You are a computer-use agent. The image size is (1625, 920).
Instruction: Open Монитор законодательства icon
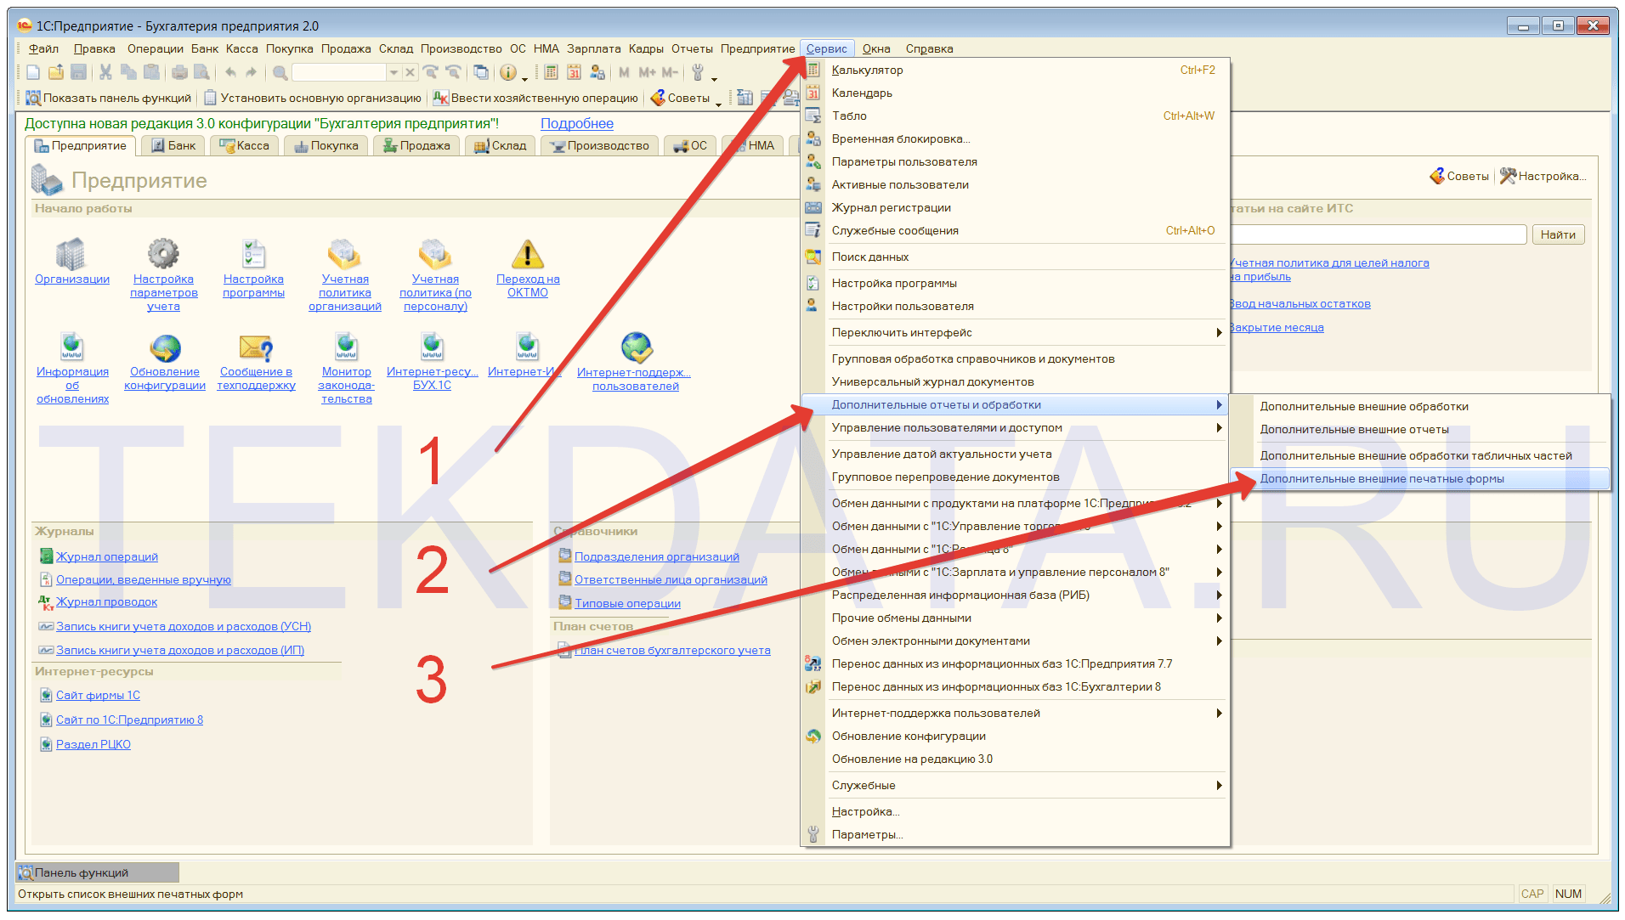pos(346,347)
